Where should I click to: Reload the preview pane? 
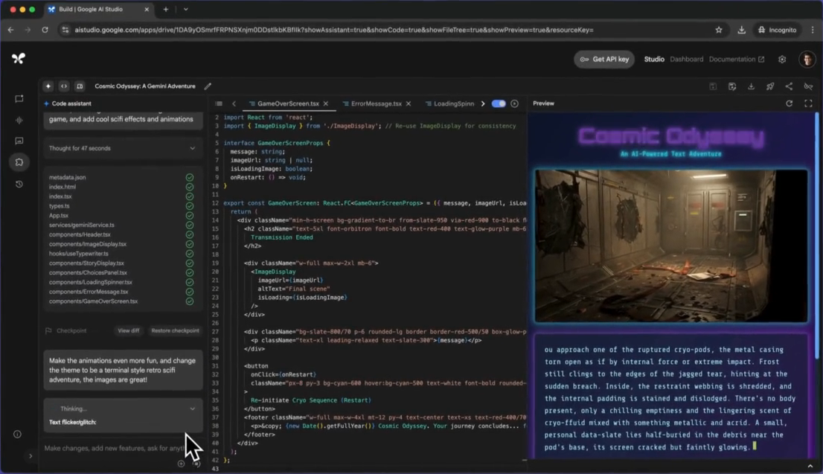point(790,103)
